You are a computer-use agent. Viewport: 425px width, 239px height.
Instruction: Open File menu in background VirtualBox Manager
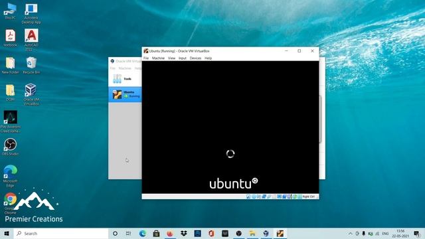click(112, 68)
